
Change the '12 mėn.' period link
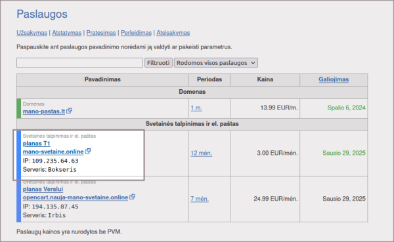coord(202,153)
